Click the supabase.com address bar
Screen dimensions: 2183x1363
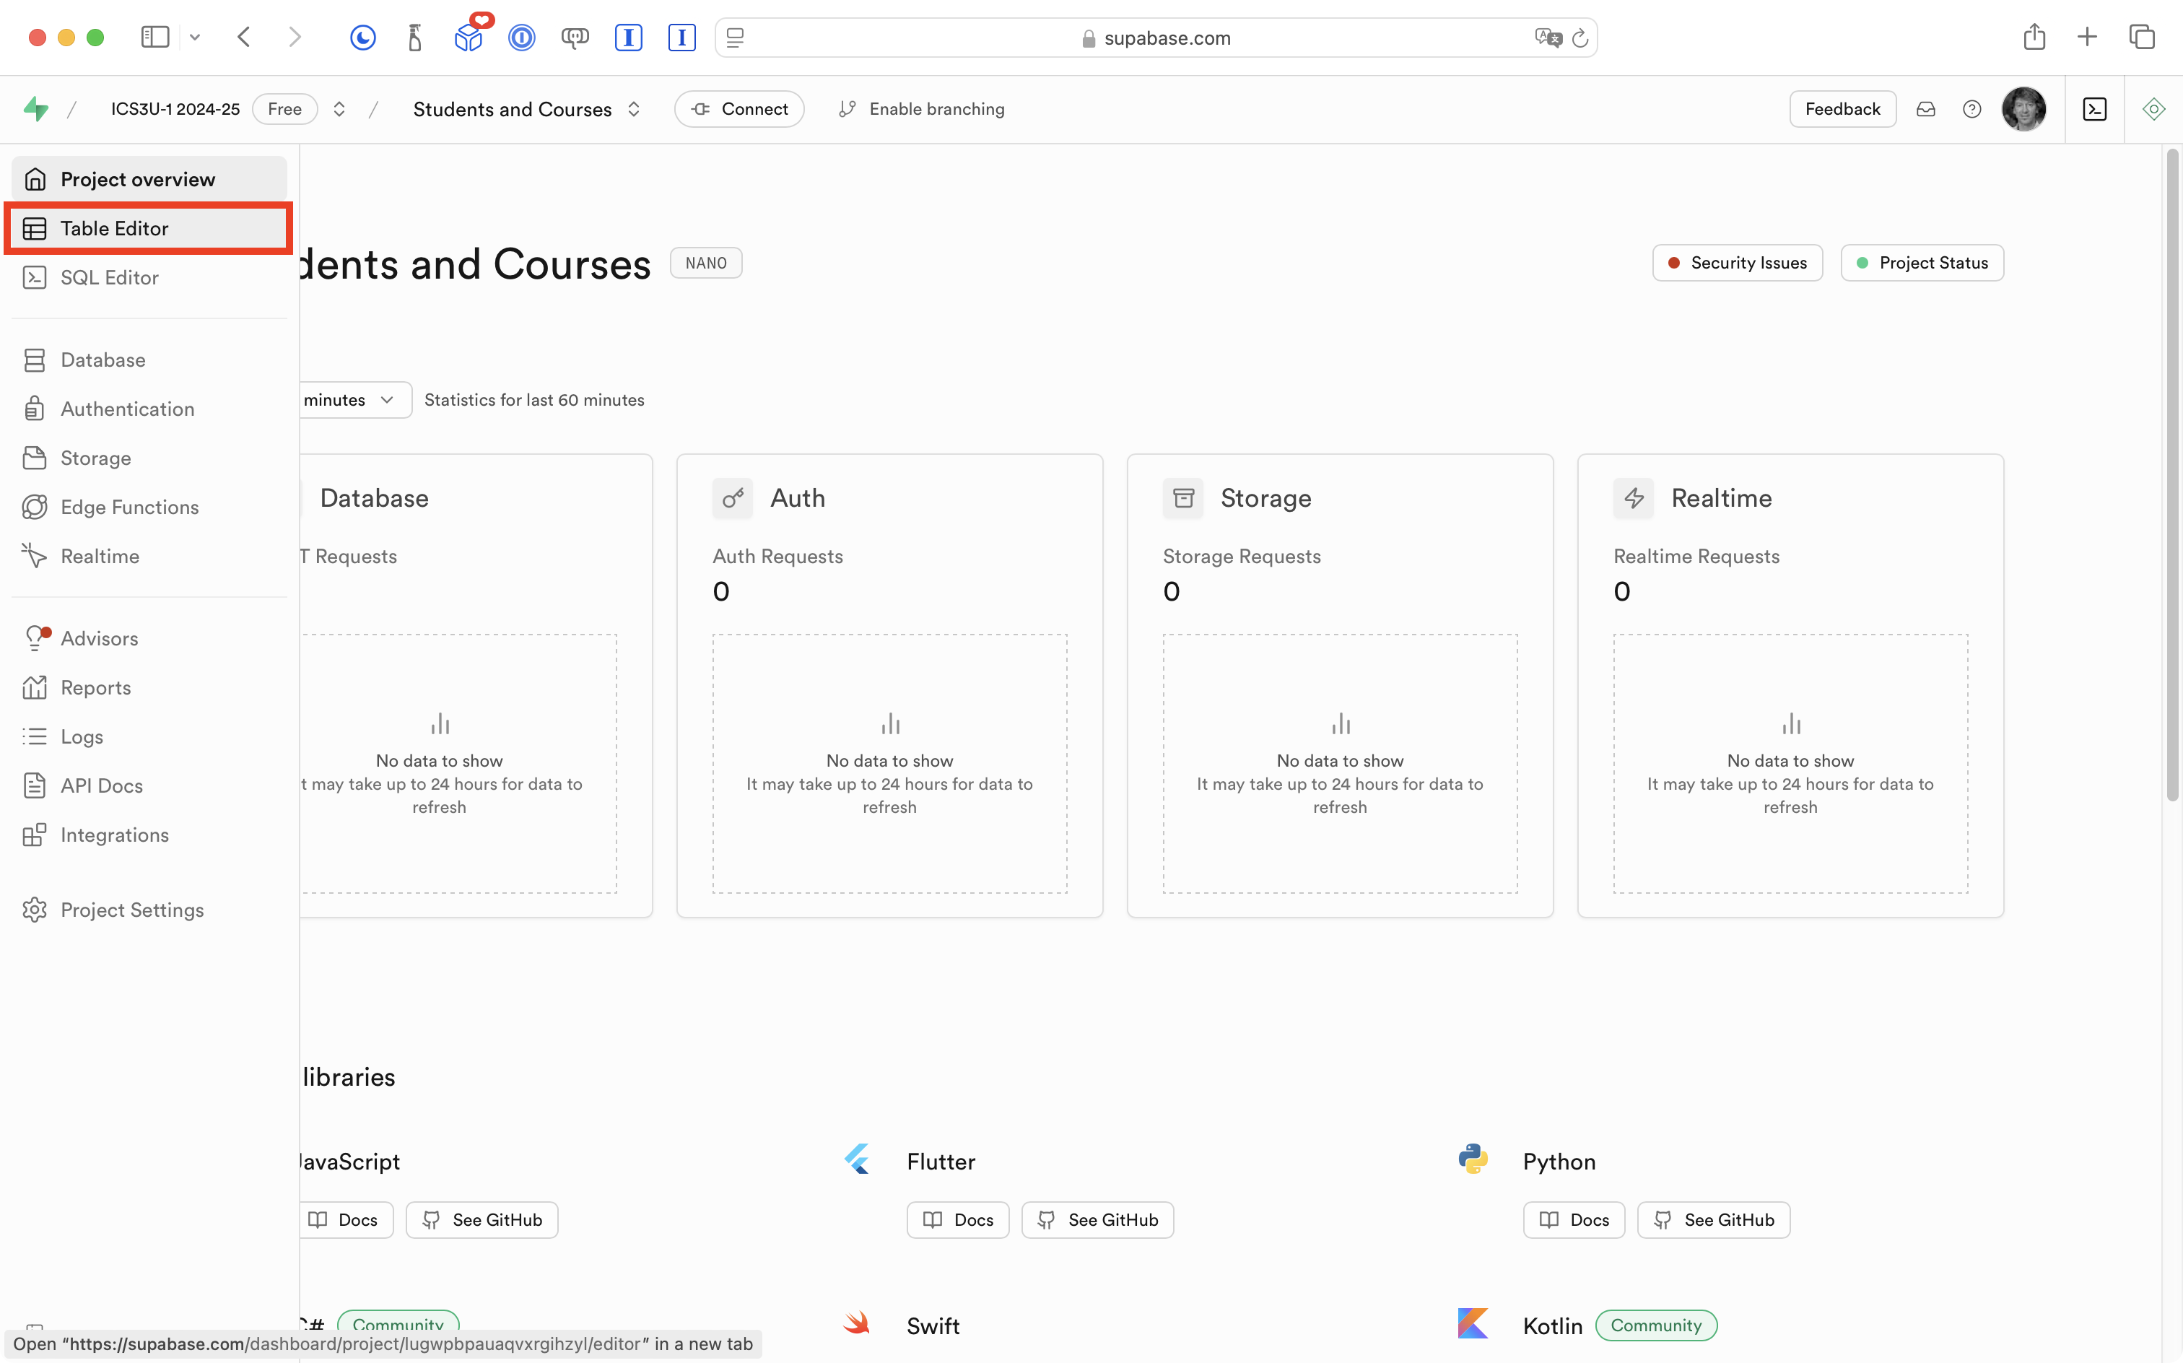point(1167,38)
